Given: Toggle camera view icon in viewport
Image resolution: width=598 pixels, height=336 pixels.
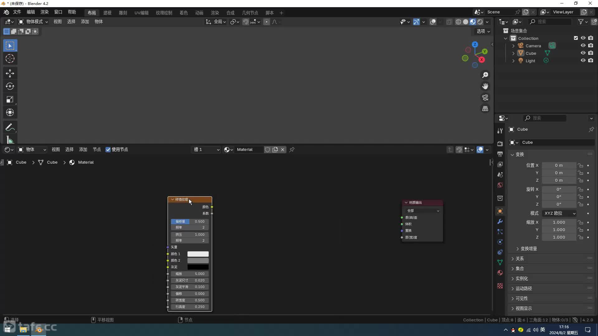Looking at the screenshot, I should tap(485, 98).
